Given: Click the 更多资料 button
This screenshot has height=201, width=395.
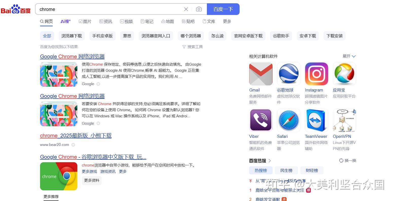Looking at the screenshot, I should pyautogui.click(x=92, y=180).
